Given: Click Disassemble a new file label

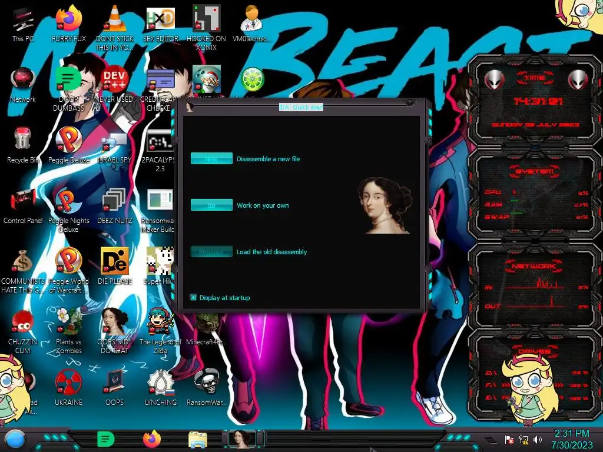Looking at the screenshot, I should [268, 159].
